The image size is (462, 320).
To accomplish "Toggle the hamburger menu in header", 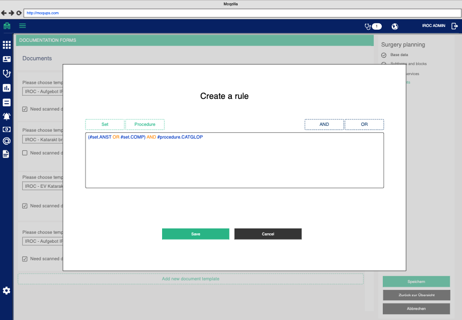I will click(23, 26).
